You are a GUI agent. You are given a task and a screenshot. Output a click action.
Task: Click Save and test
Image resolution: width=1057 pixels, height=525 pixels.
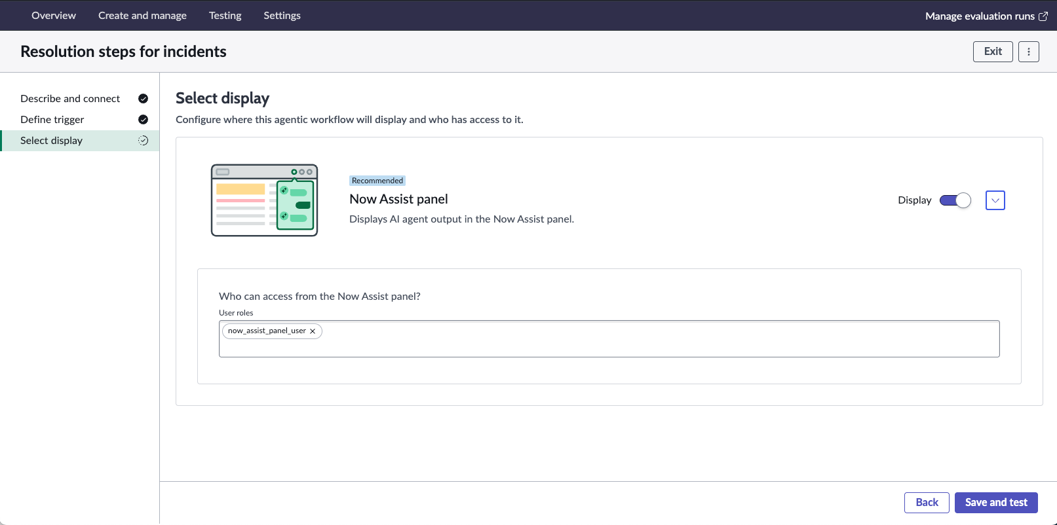click(x=996, y=502)
